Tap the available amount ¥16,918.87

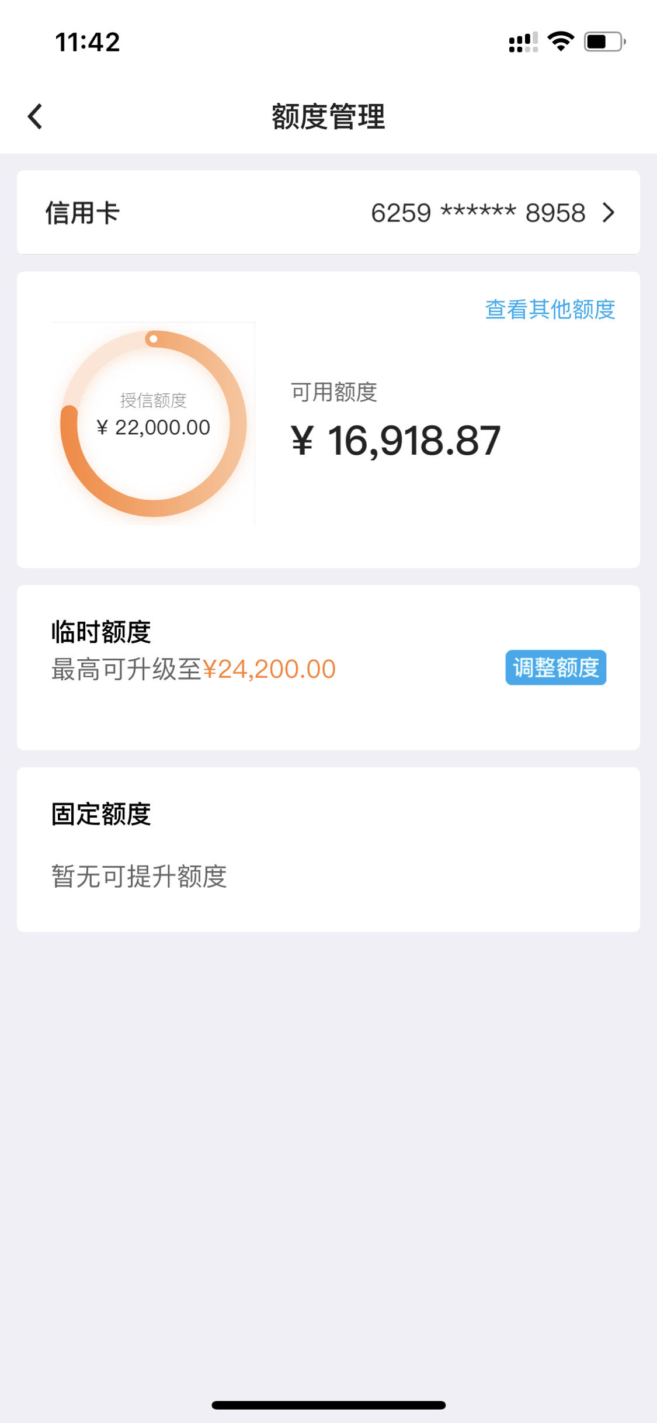[396, 441]
